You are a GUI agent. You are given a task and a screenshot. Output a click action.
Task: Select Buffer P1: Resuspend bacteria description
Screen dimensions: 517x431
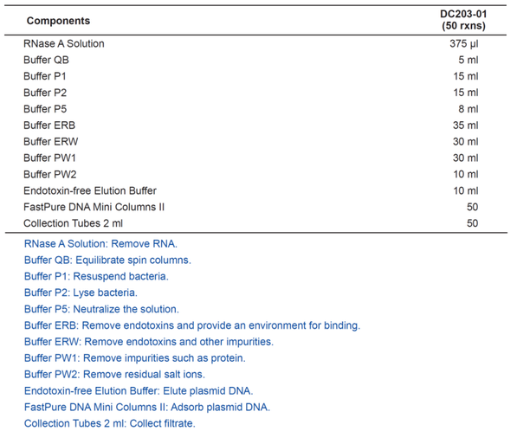point(96,276)
